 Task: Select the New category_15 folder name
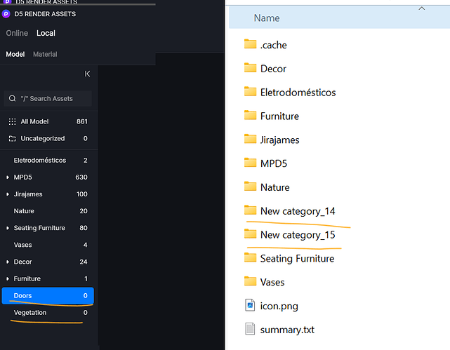[x=298, y=235]
